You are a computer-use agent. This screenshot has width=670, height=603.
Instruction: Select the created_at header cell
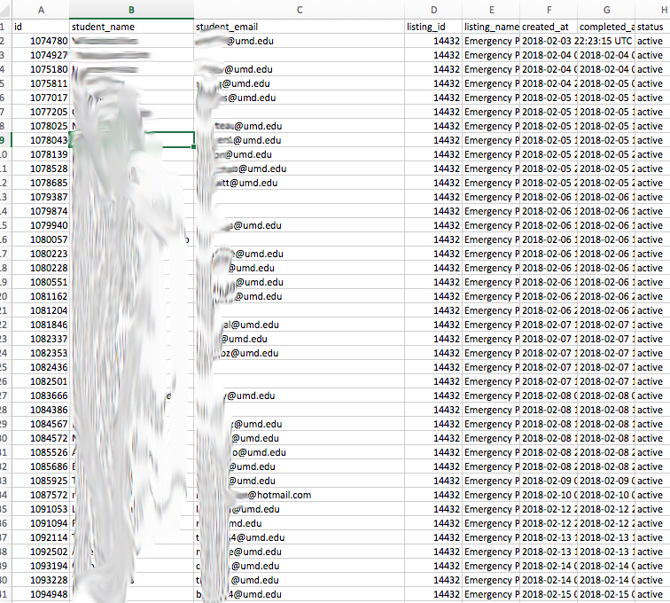click(548, 27)
